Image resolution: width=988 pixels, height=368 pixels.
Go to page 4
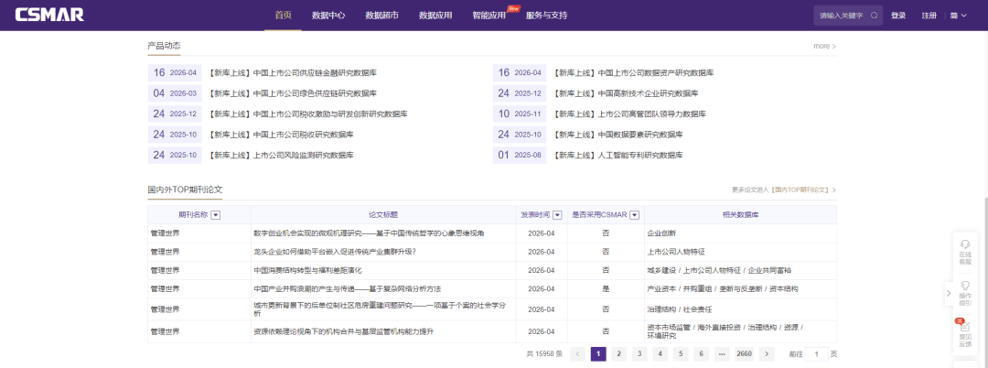coord(660,354)
